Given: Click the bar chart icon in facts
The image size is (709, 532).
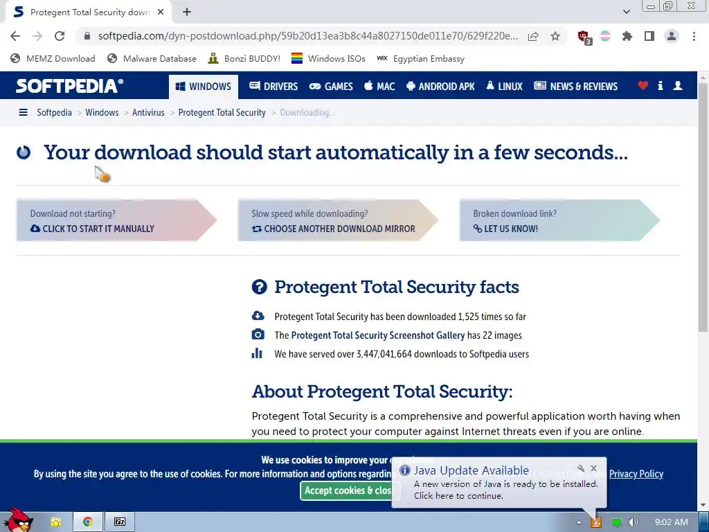Looking at the screenshot, I should click(257, 353).
